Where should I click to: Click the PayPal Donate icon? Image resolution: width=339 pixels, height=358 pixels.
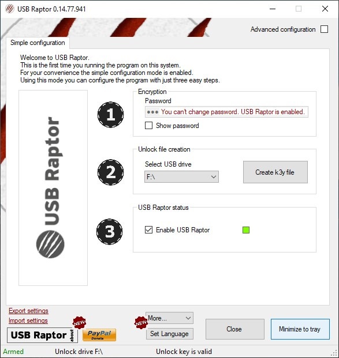(99, 335)
